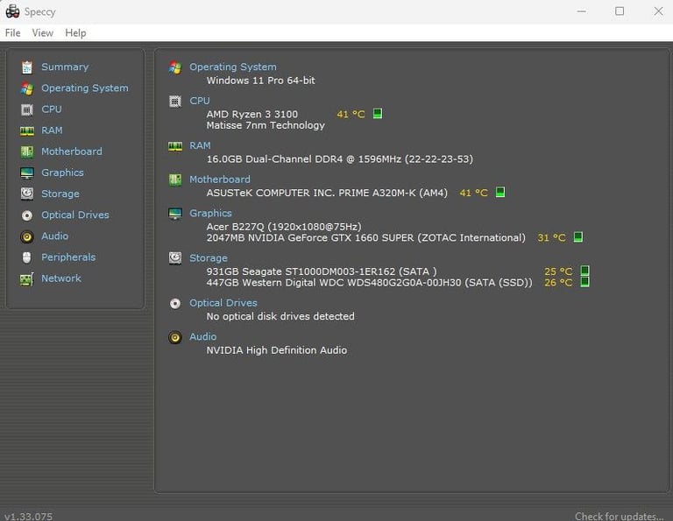
Task: Click the RAM icon beside the RAM heading
Action: (x=175, y=146)
